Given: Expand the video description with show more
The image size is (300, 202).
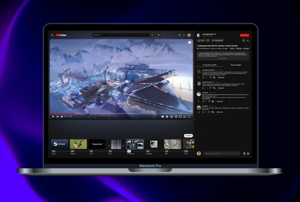Looking at the screenshot, I should coord(223,59).
